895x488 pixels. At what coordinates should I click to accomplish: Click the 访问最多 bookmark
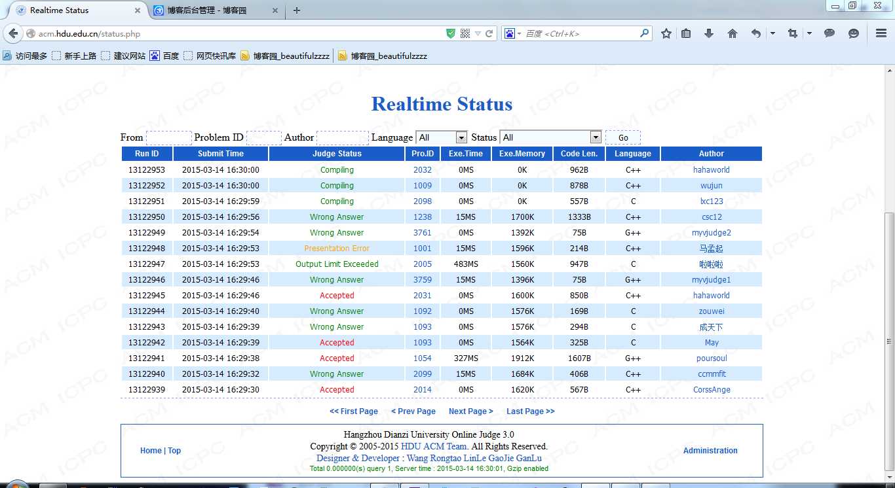[x=26, y=56]
